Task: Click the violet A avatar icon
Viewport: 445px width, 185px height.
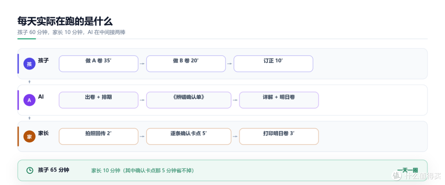Action: (x=29, y=100)
